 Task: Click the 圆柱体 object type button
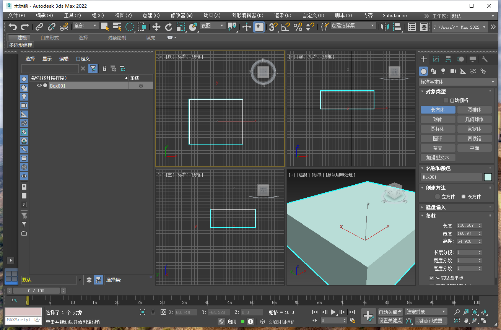pyautogui.click(x=438, y=129)
